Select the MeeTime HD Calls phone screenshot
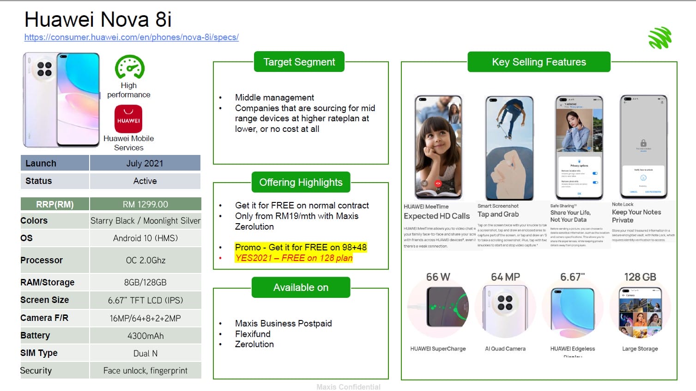696x391 pixels. click(438, 148)
